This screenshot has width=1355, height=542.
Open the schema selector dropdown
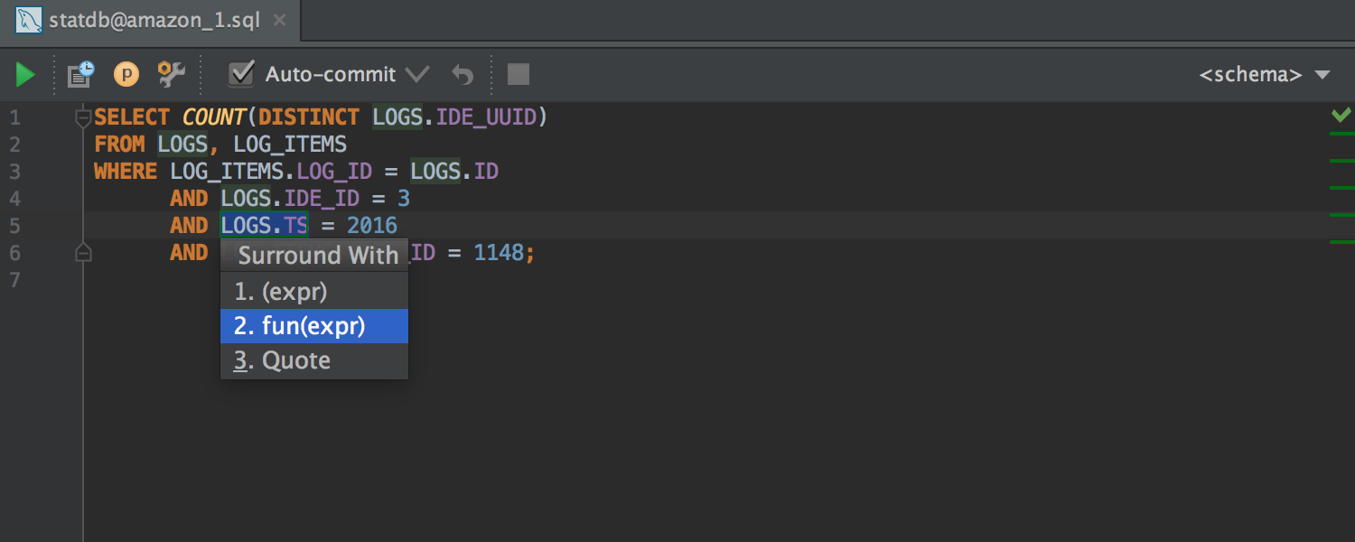coord(1264,74)
